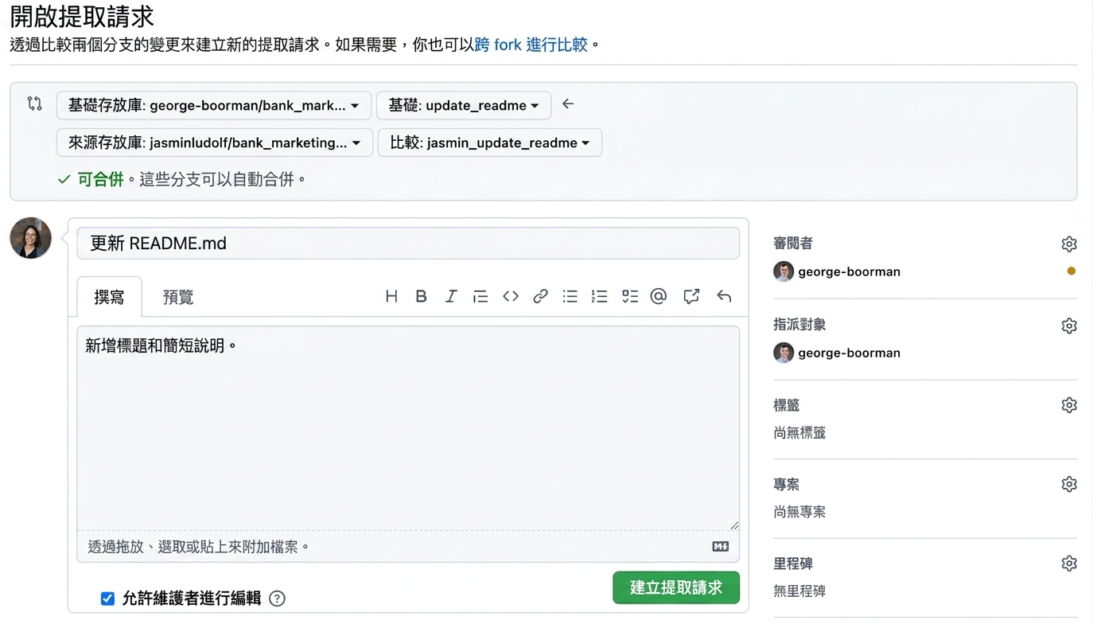Click the 可合併 status text

(x=100, y=180)
